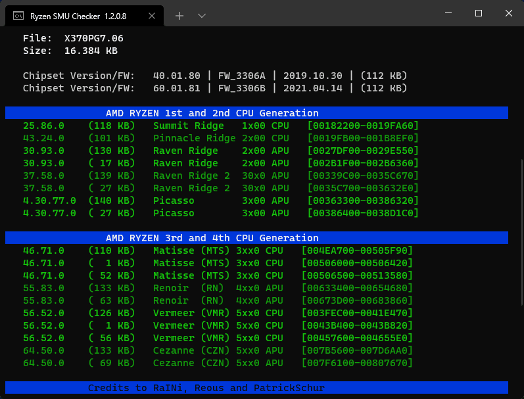The width and height of the screenshot is (524, 399).
Task: Click firmware label FW_3306A
Action: (x=241, y=76)
